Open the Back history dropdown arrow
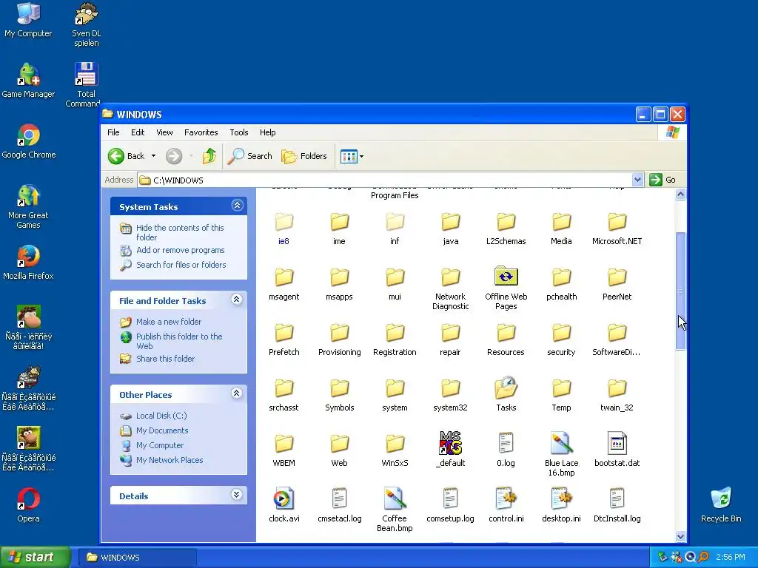This screenshot has width=758, height=568. coord(154,156)
